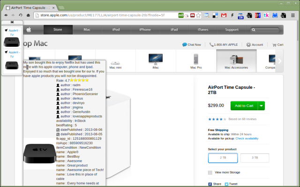Viewport: 300px width, 187px height.
Task: Click the Add to Cart button
Action: pos(244,106)
